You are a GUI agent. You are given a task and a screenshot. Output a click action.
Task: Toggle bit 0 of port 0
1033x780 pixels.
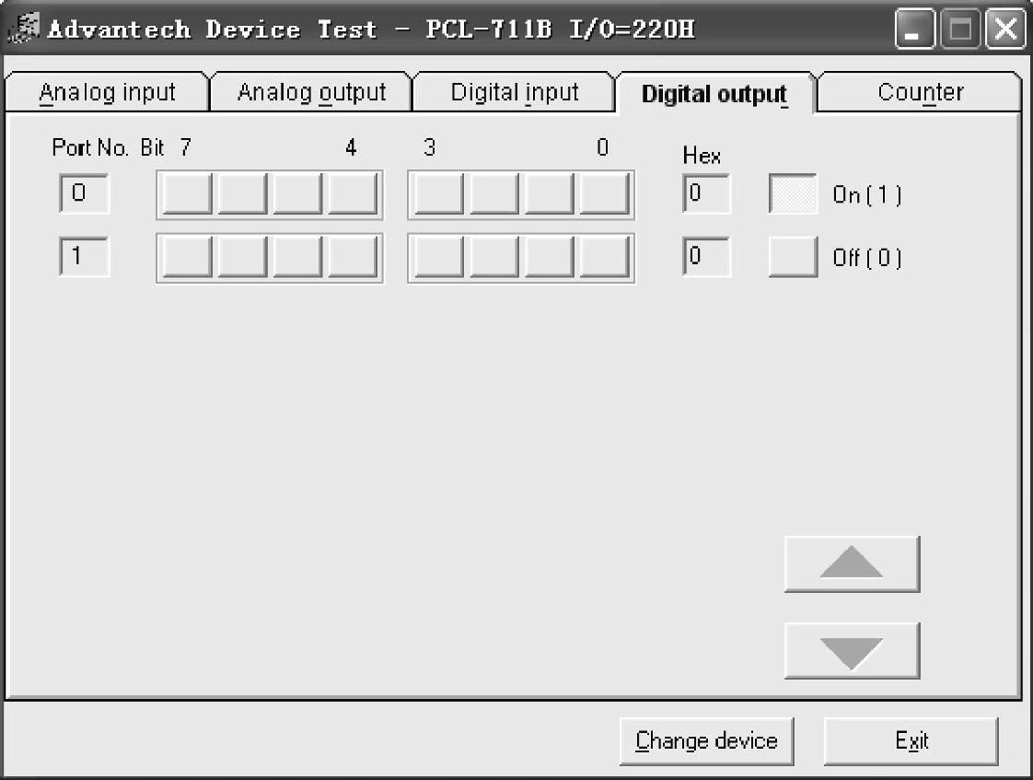604,194
